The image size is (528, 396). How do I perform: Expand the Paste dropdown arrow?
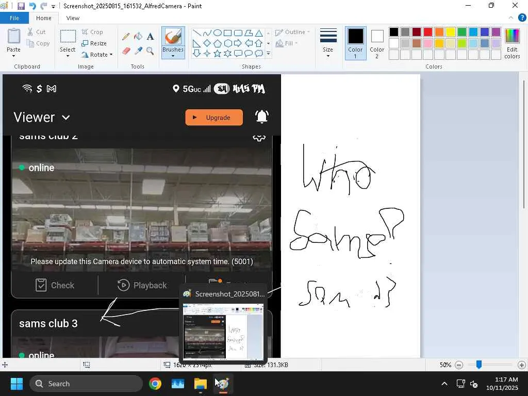[x=13, y=56]
